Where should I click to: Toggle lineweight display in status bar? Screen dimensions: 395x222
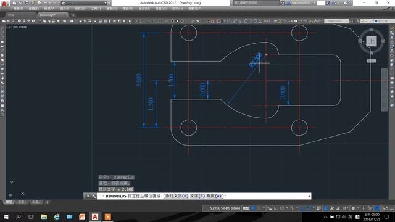(318, 208)
